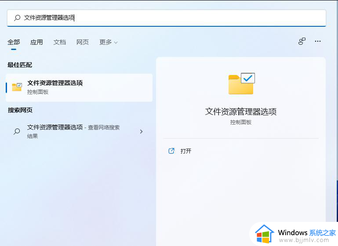Click the open-external icon next to 打开
The width and height of the screenshot is (338, 246).
point(171,151)
